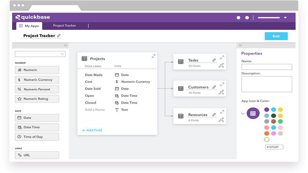Switch to the Project Tracker tab
Viewport: 308px width, 173px height.
[64, 26]
